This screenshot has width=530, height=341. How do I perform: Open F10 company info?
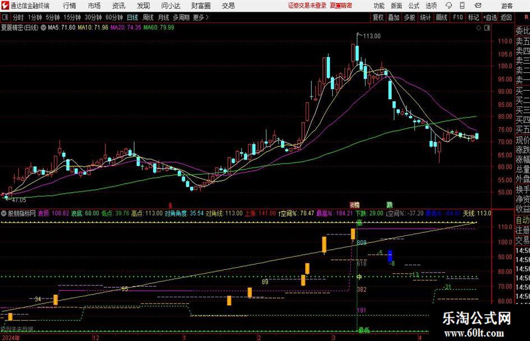pyautogui.click(x=458, y=17)
